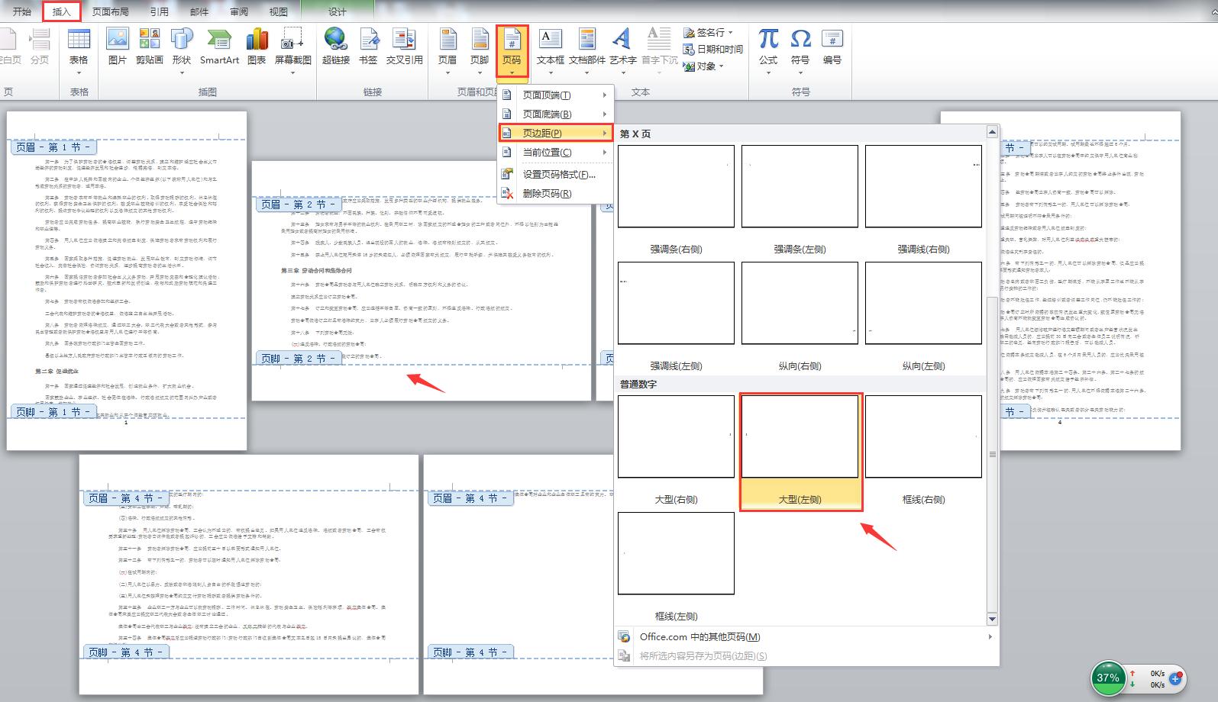The height and width of the screenshot is (702, 1218).
Task: Open Office.com 中的其他页码 link
Action: click(x=699, y=637)
